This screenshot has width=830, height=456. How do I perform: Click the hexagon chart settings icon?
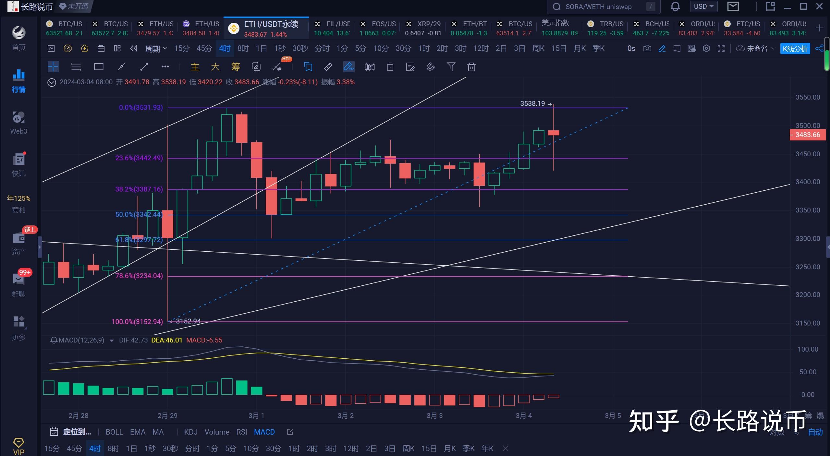706,49
